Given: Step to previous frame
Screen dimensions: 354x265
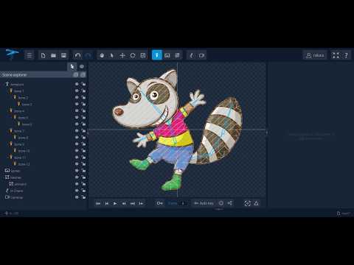Looking at the screenshot, I should [106, 203].
